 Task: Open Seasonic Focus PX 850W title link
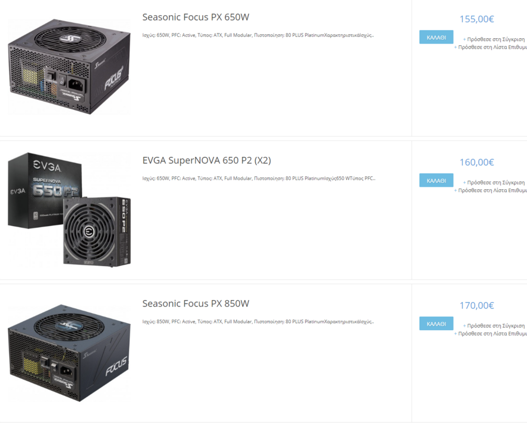click(196, 303)
